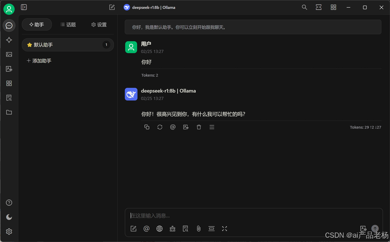Open the files folder sidebar icon
390x242 pixels.
(x=9, y=112)
